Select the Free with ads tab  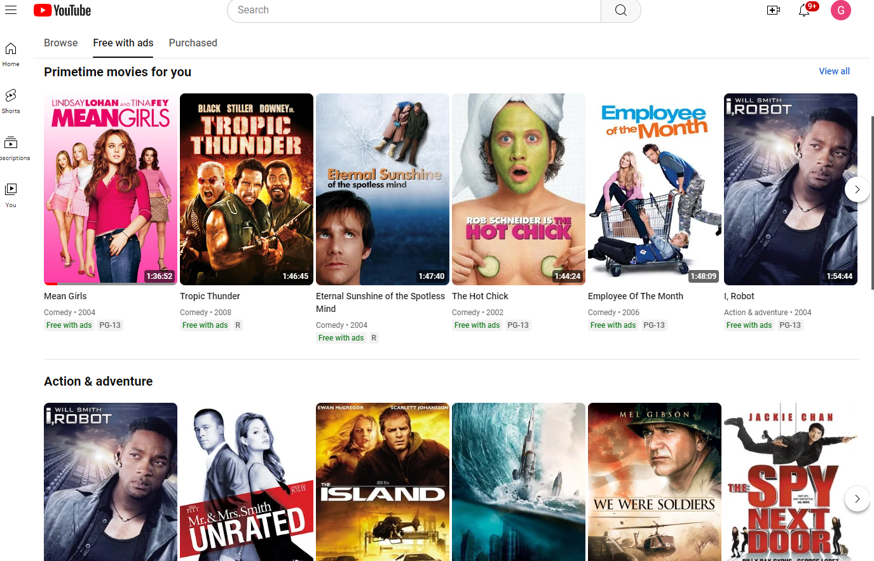click(x=123, y=43)
